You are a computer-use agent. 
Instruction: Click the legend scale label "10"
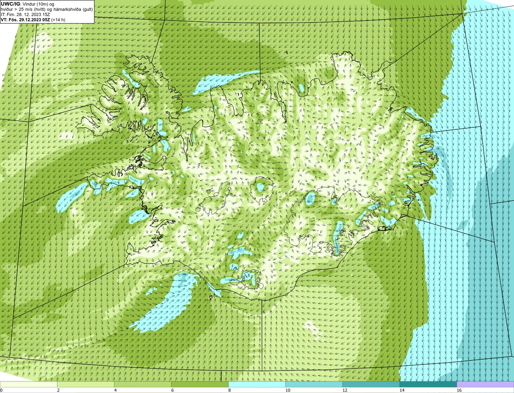pos(288,390)
